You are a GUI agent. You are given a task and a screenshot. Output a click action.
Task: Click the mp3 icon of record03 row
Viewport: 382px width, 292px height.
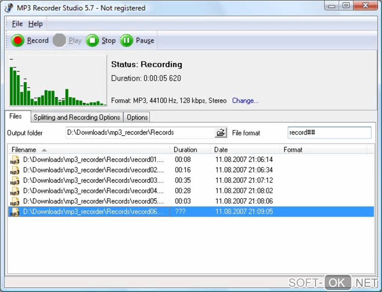15,181
